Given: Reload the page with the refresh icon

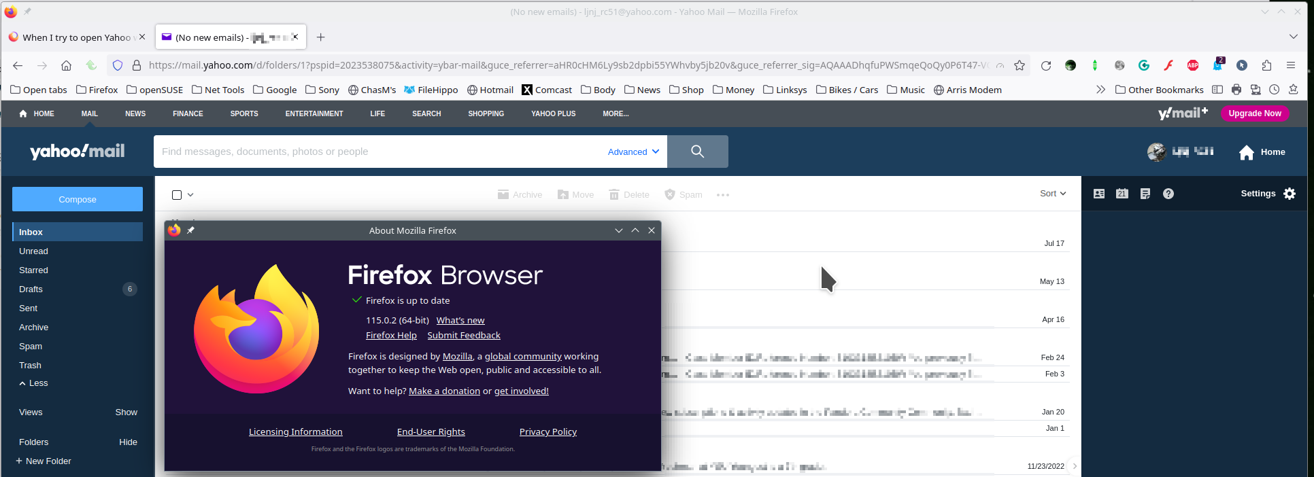Looking at the screenshot, I should [1046, 65].
